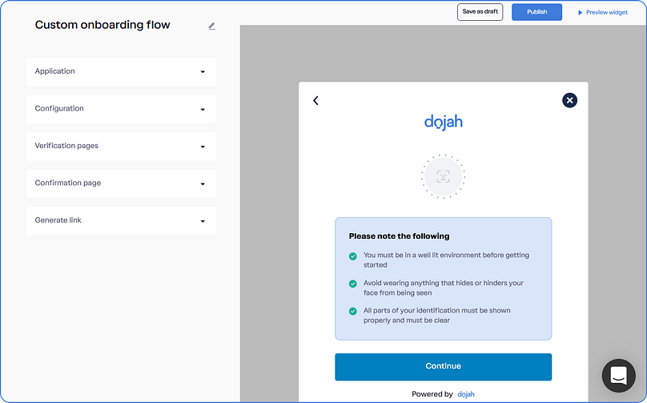This screenshot has width=647, height=403.
Task: Click check icon beside identification must be shown
Action: (x=353, y=311)
